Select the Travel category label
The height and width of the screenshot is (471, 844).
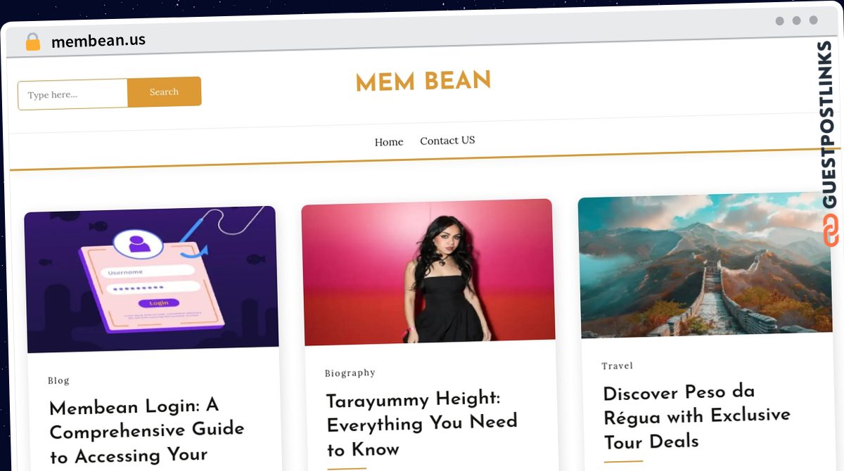pyautogui.click(x=618, y=366)
